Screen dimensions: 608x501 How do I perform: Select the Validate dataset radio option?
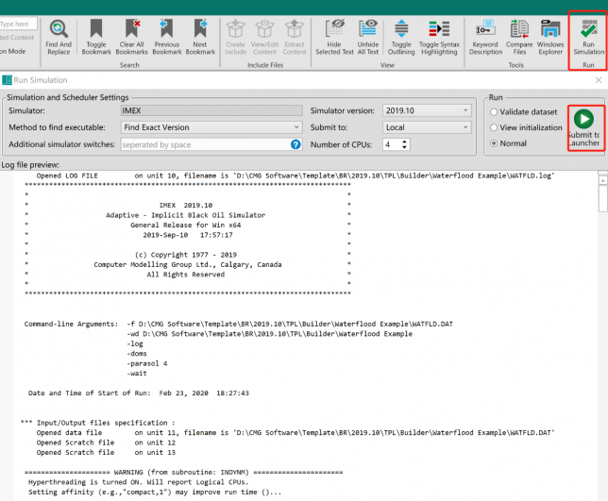pos(494,111)
